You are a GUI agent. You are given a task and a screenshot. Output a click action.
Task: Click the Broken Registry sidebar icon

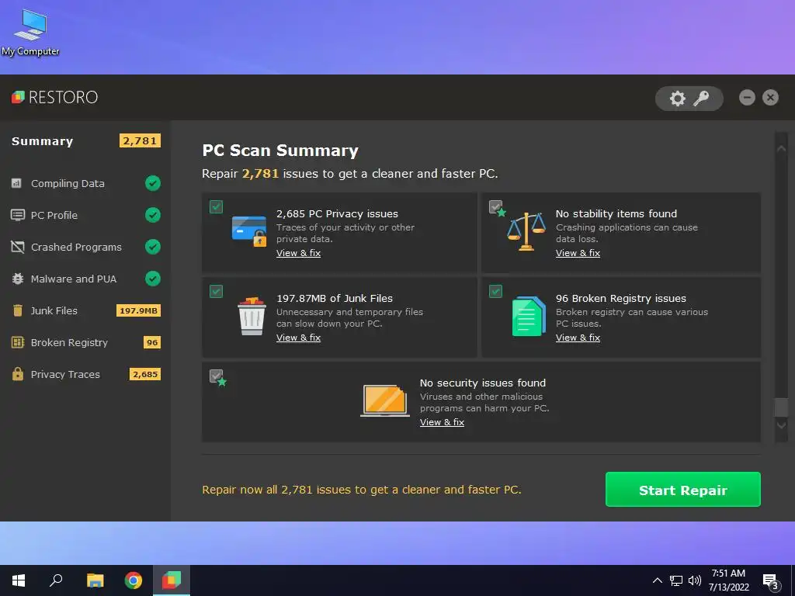pos(18,342)
